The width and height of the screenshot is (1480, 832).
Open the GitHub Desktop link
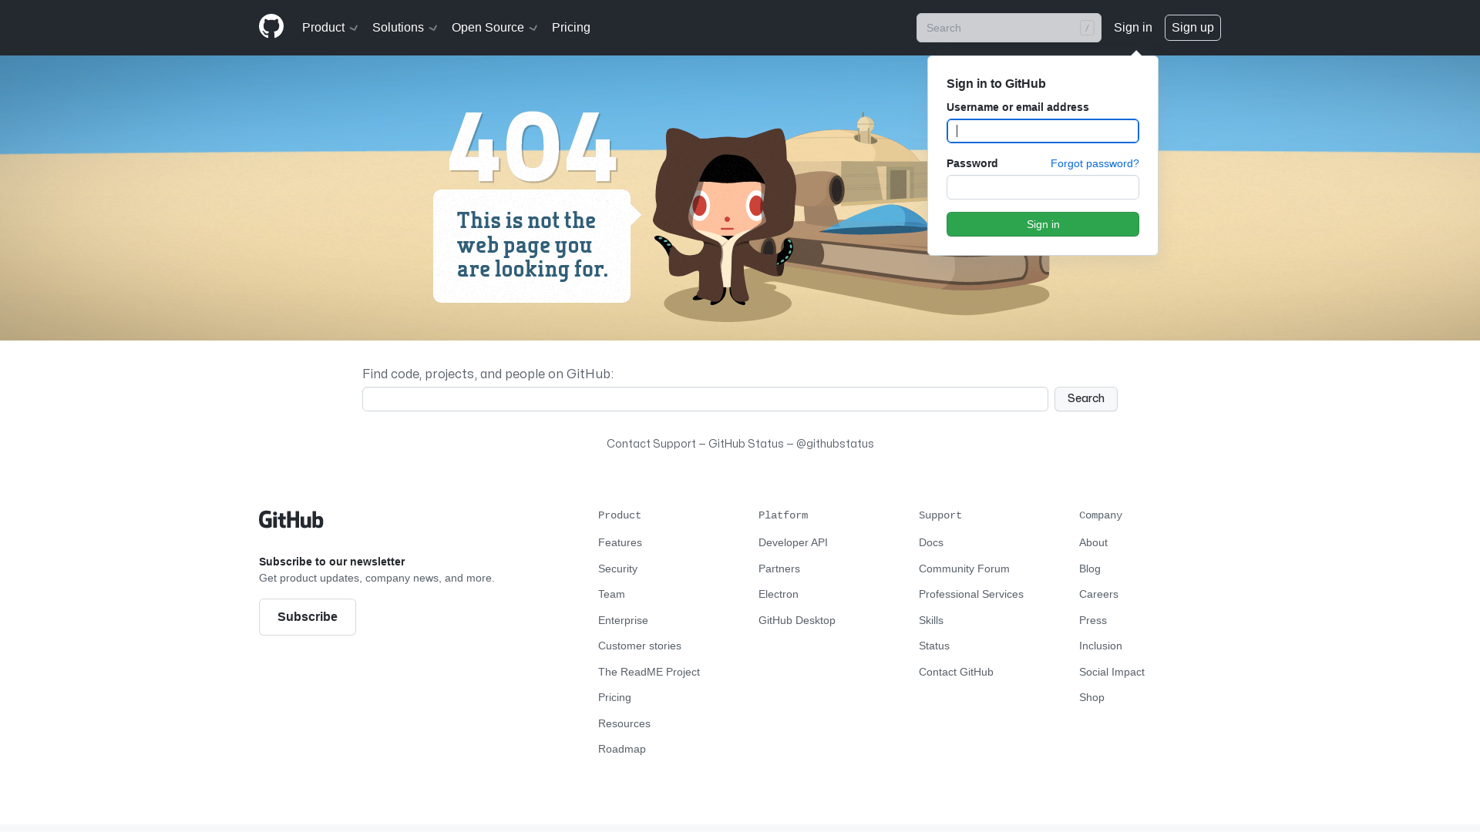(x=797, y=620)
